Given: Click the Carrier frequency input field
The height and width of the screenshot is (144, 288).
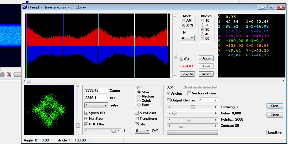Looking at the screenshot, I should 96,90.
